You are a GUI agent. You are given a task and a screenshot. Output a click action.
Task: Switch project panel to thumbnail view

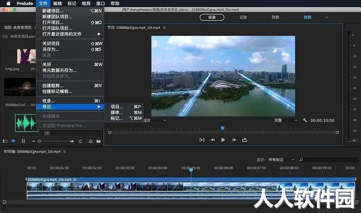click(x=13, y=141)
